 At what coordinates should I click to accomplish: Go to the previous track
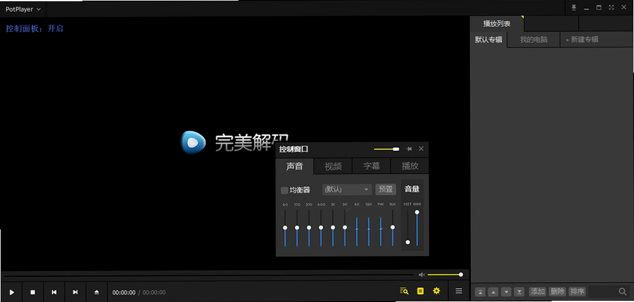pos(54,292)
